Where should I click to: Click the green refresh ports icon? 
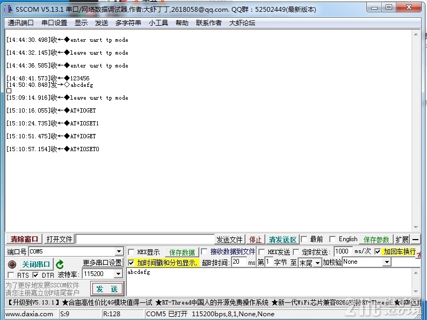coord(60,264)
